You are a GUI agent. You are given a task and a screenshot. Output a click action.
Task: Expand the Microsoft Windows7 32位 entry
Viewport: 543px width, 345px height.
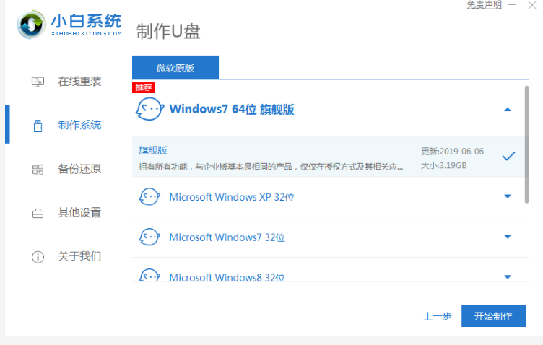click(x=507, y=237)
